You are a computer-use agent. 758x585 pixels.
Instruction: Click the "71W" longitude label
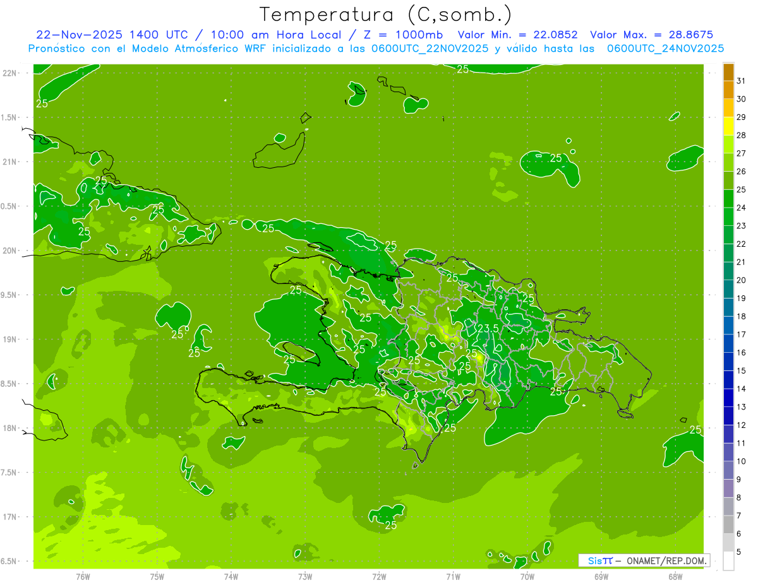pos(454,577)
